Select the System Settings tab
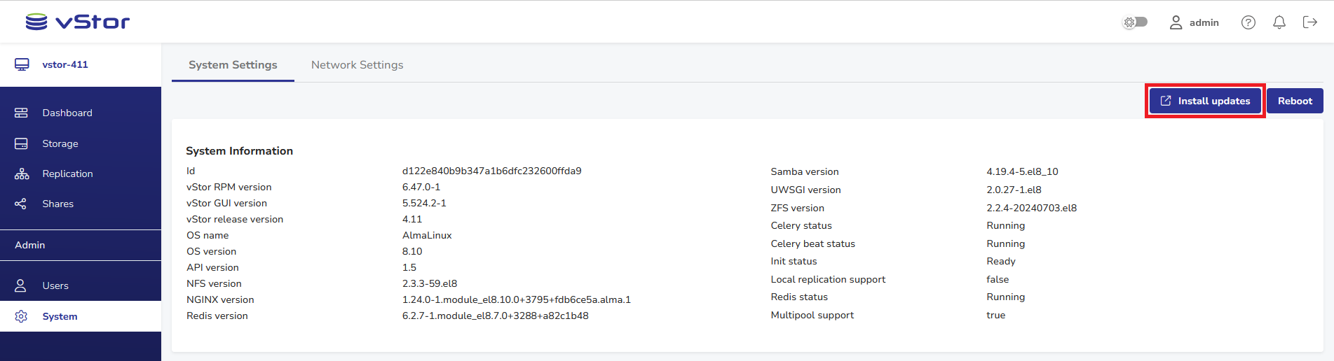 tap(233, 64)
